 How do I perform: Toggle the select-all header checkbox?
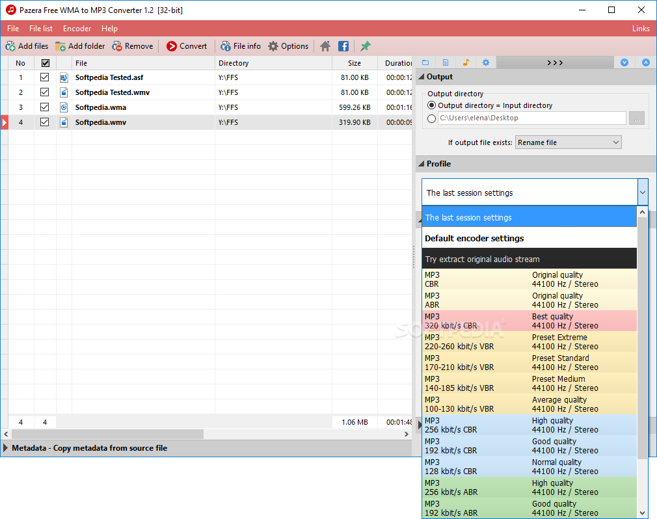point(46,63)
